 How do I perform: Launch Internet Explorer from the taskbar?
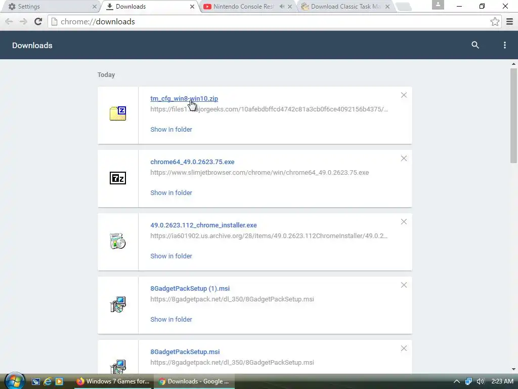pos(47,381)
